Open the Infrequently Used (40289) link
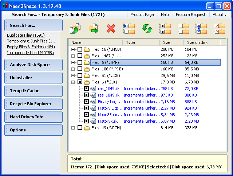 point(30,53)
